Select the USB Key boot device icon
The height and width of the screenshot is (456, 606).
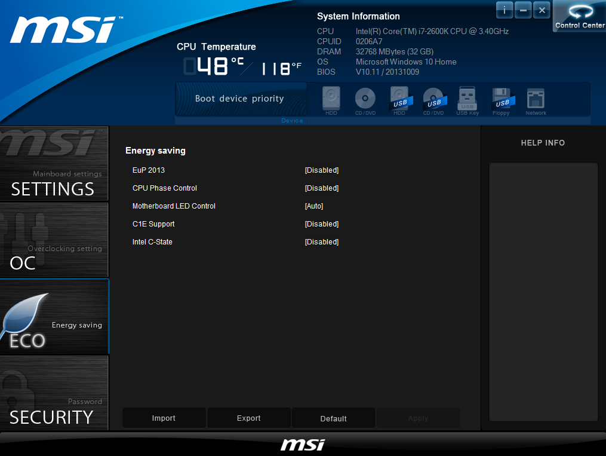[x=467, y=100]
